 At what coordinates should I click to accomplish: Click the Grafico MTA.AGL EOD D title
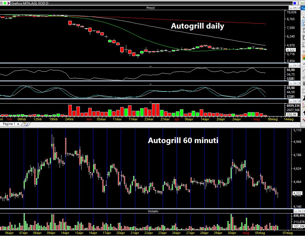(x=30, y=3)
